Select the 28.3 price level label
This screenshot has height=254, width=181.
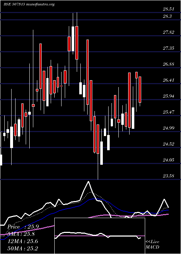tap(167, 16)
